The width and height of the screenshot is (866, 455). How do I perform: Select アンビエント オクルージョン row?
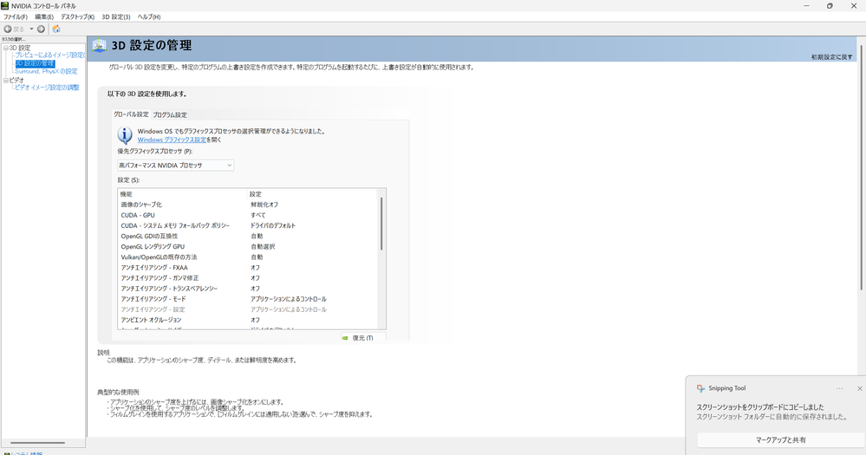[247, 320]
